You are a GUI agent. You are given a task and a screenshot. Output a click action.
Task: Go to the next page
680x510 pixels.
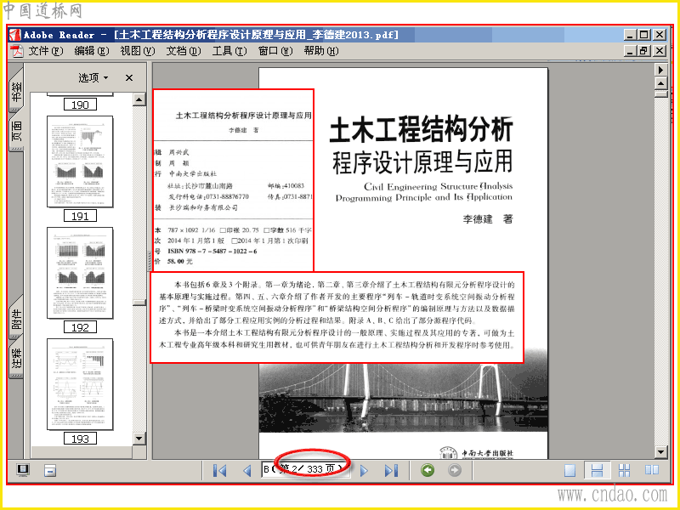(x=364, y=471)
